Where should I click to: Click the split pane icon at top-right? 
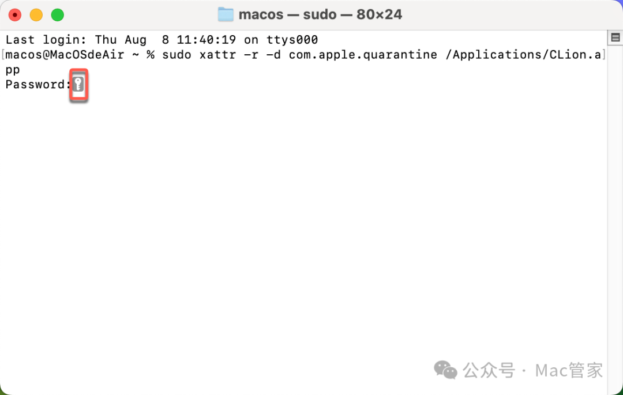616,37
